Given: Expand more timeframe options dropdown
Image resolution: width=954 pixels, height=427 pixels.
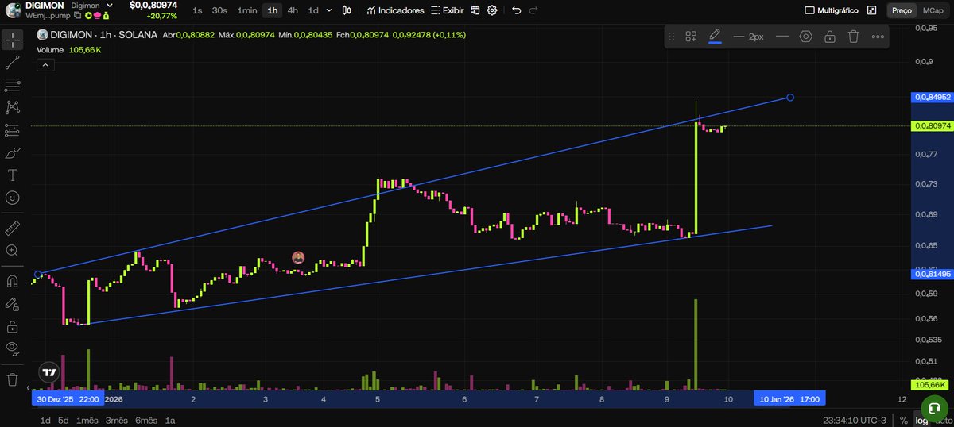Looking at the screenshot, I should coord(329,10).
